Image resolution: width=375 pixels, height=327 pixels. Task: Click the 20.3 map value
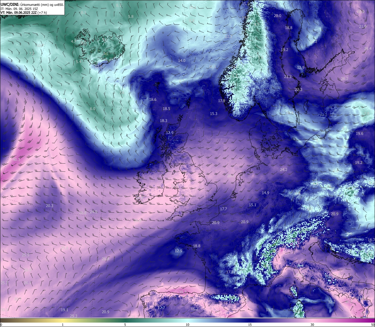point(50,206)
